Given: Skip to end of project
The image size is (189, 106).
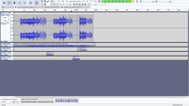Looking at the screenshot, I should (25, 3).
